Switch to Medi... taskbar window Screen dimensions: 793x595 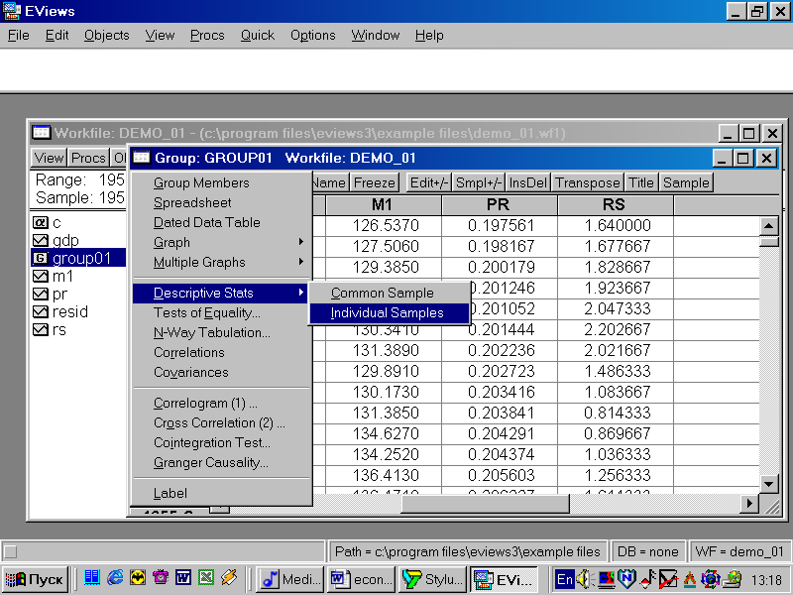pyautogui.click(x=289, y=579)
